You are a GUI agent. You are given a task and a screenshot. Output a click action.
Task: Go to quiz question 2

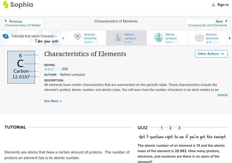pyautogui.click(x=171, y=128)
